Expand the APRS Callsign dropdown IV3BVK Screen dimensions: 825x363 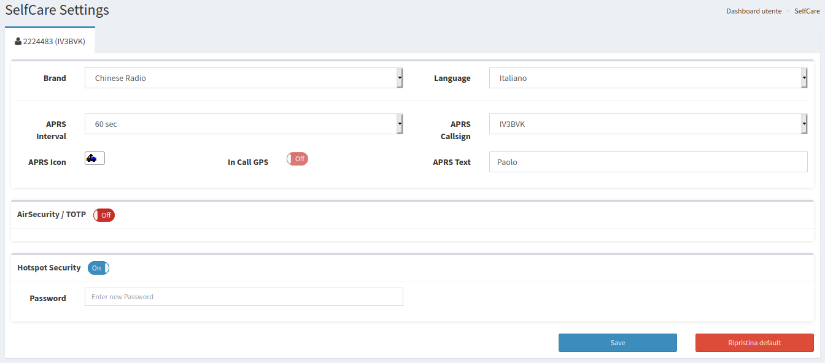coord(648,124)
